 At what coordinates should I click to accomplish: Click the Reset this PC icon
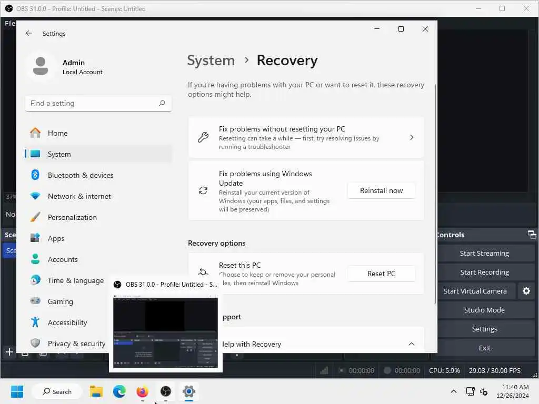pyautogui.click(x=203, y=272)
